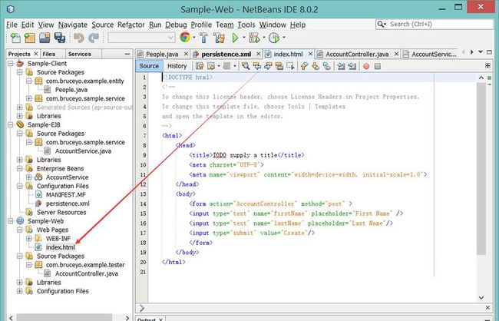The width and height of the screenshot is (499, 321).
Task: Close the persistence.xml tab
Action: [x=259, y=54]
